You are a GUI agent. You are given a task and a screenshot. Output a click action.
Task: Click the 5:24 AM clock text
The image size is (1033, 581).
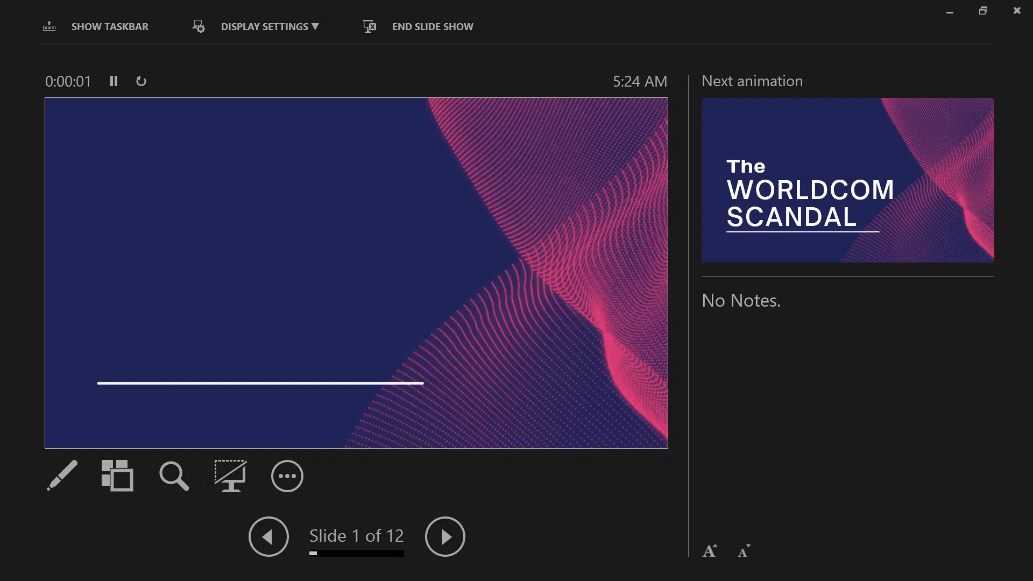[640, 81]
